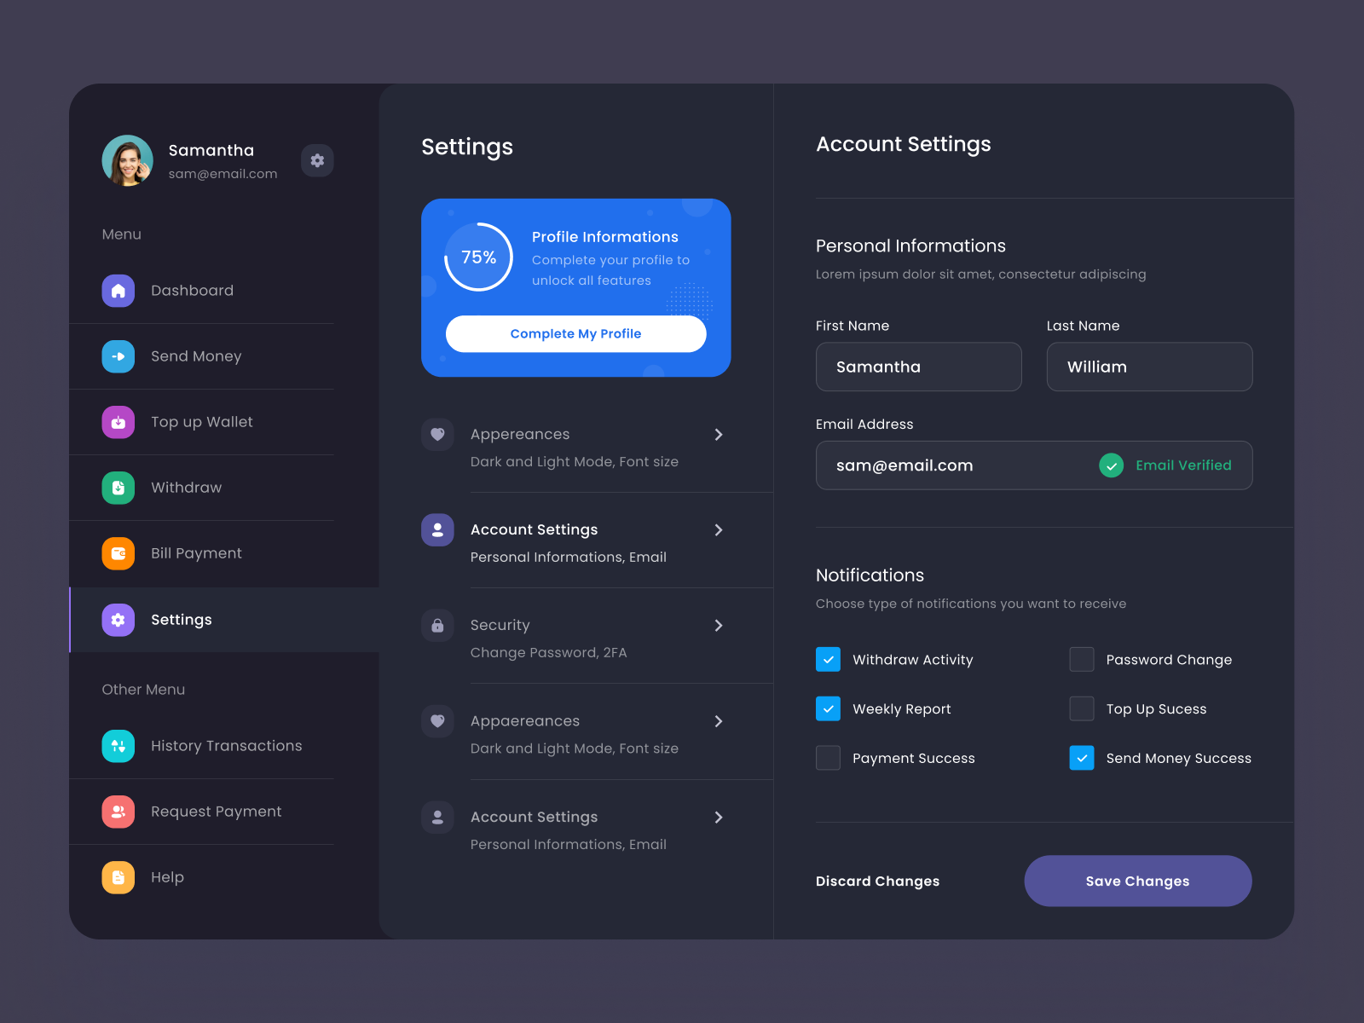
Task: Click the History Transactions icon
Action: 118,746
